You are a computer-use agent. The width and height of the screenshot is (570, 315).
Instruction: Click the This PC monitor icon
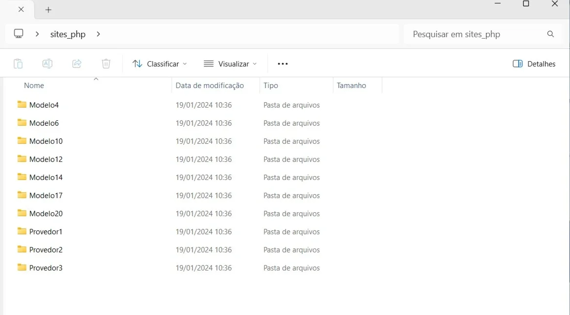click(19, 34)
